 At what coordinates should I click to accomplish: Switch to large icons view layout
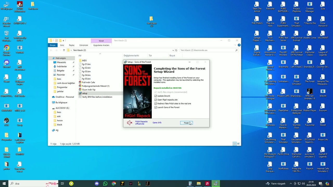point(238,144)
